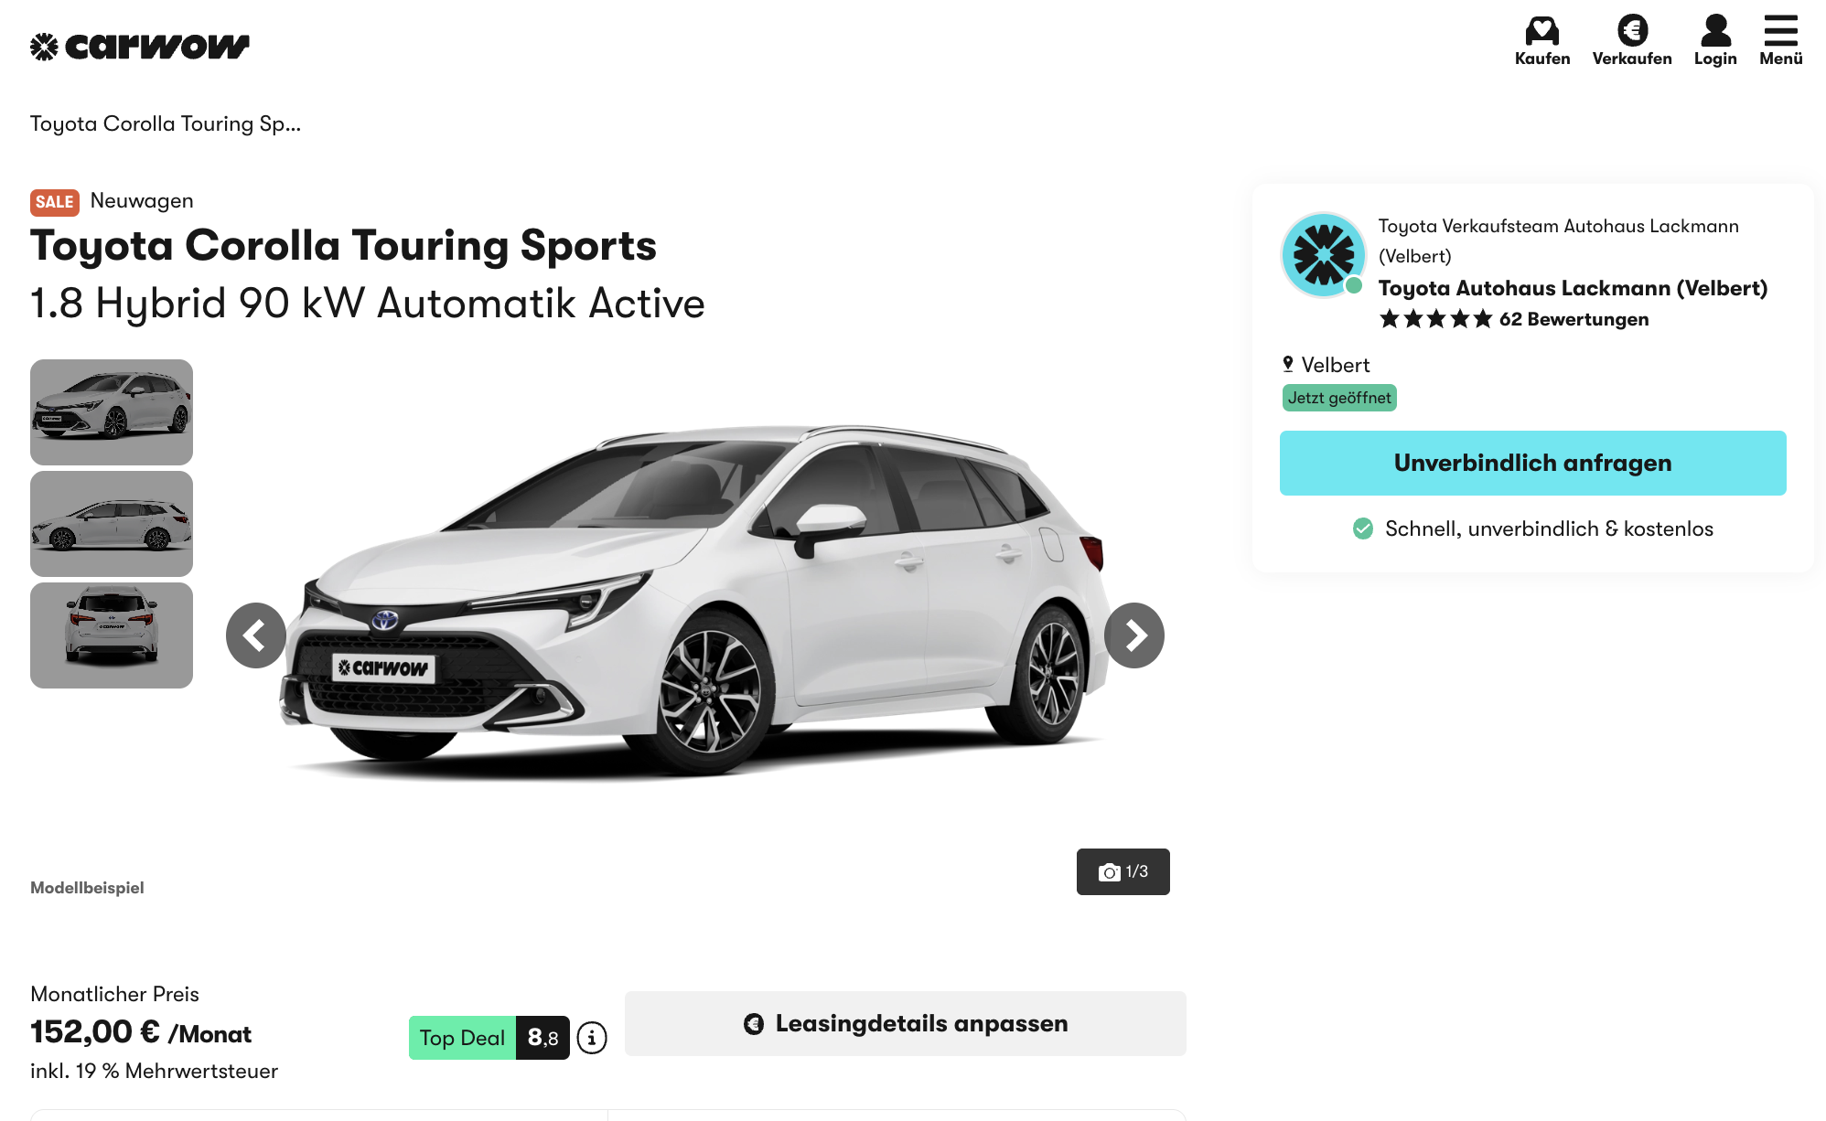Click the 1.8 Hybrid 90 kW Automatik Active subtitle
This screenshot has height=1121, width=1826.
pyautogui.click(x=368, y=304)
